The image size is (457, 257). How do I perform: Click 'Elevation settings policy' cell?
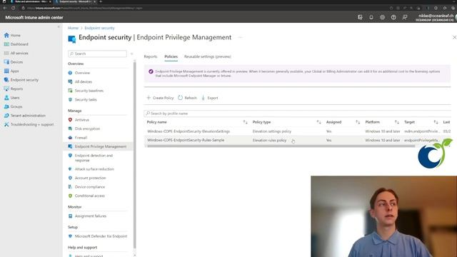pyautogui.click(x=271, y=131)
